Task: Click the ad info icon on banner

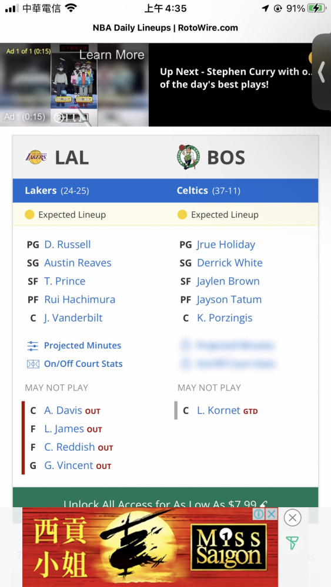Action: [259, 514]
